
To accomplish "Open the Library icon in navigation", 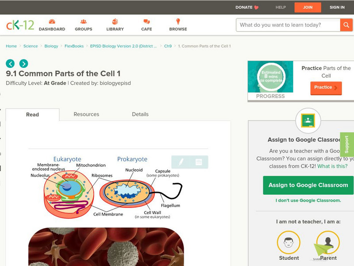I will click(115, 22).
